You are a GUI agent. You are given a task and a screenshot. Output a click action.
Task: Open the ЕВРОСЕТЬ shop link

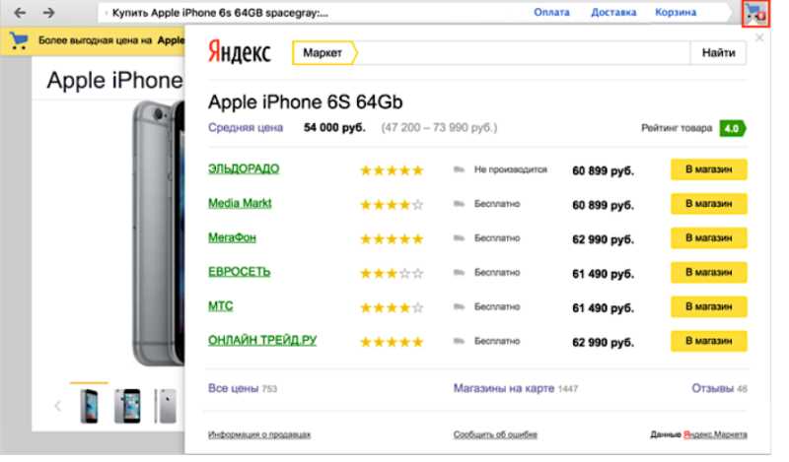tap(239, 272)
